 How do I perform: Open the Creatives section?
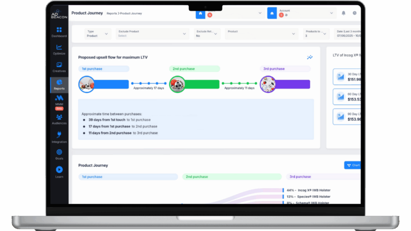[x=59, y=67]
